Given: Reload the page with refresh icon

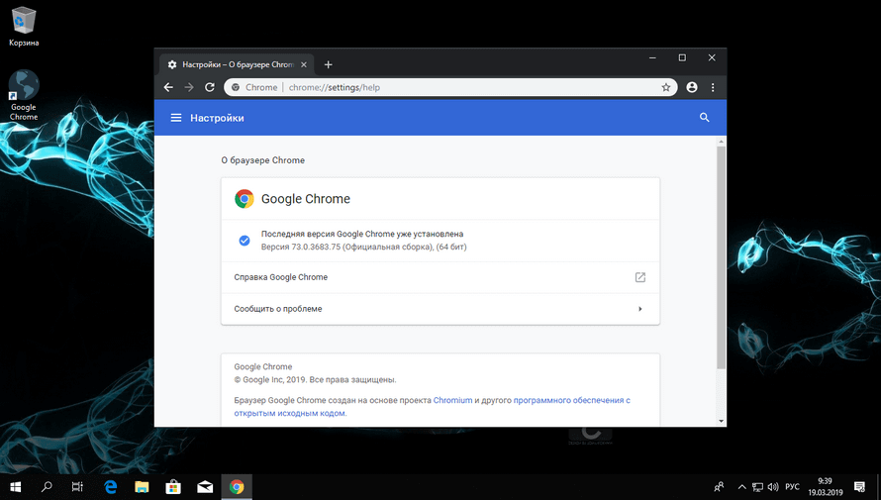Looking at the screenshot, I should click(x=210, y=87).
